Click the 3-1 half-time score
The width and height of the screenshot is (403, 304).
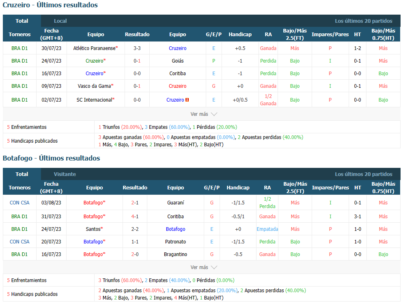(358, 217)
